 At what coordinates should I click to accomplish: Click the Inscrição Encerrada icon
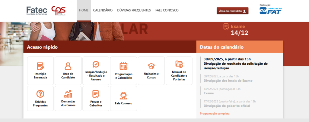(40, 66)
